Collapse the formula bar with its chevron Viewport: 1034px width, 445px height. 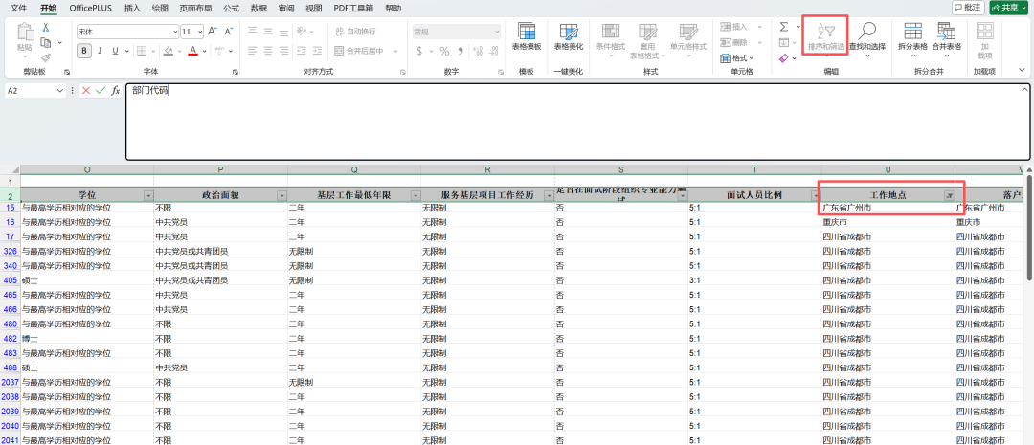coord(1024,90)
